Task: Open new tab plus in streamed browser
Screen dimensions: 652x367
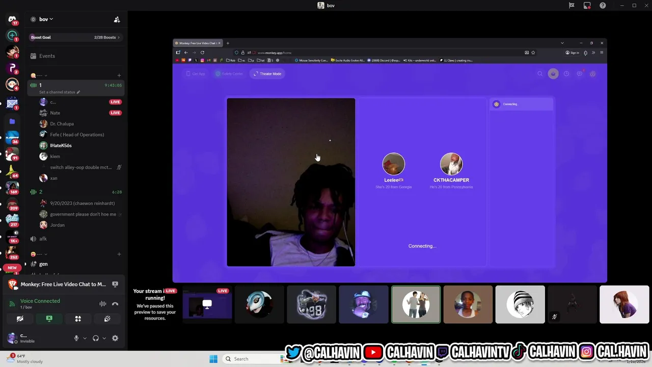Action: point(228,43)
